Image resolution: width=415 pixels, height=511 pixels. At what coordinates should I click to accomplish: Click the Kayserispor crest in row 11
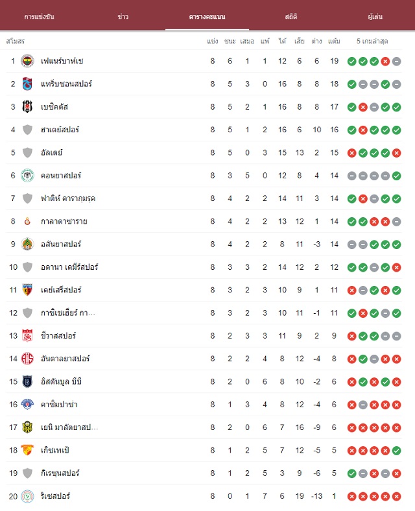pos(27,290)
